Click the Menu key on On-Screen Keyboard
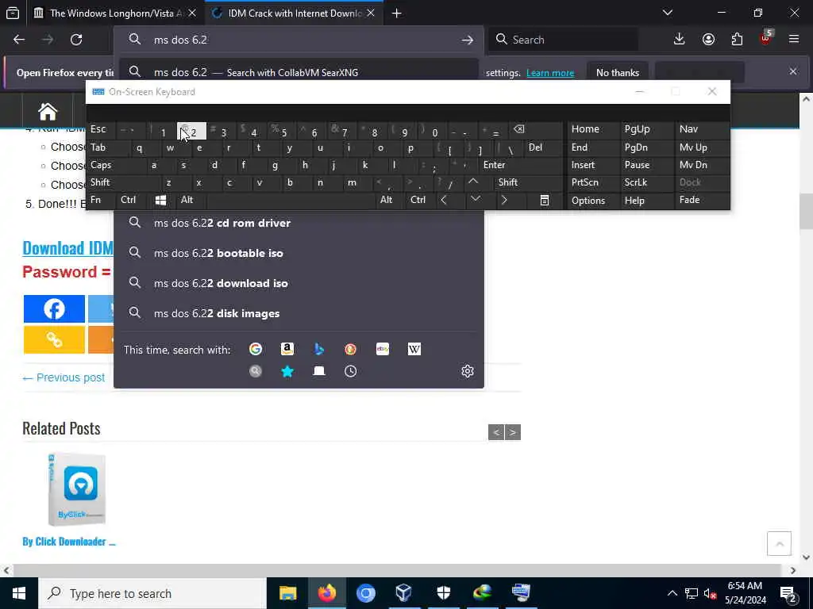 point(545,200)
